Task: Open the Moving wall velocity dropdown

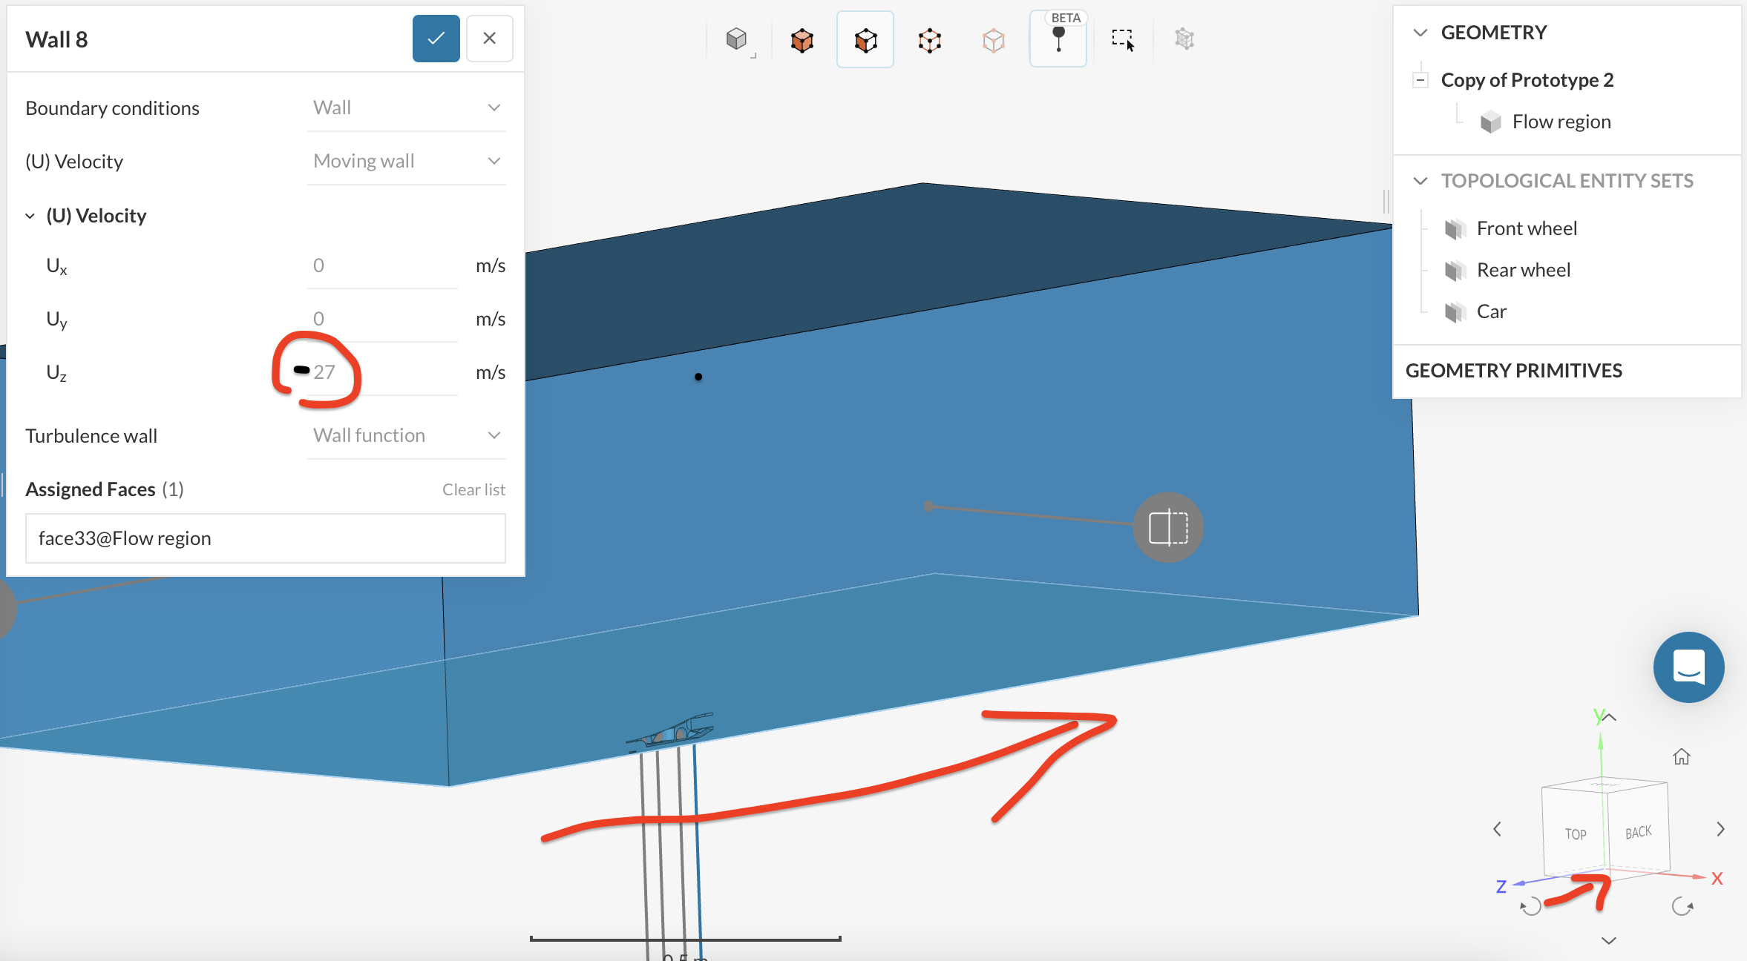Action: (x=406, y=162)
